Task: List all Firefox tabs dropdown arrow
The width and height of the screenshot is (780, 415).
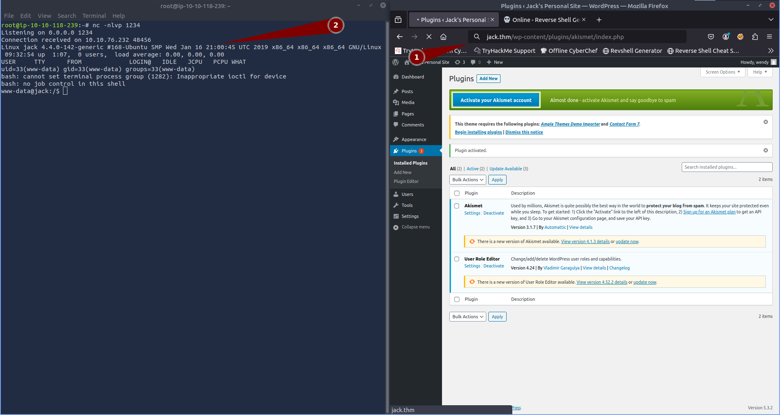Action: 771,20
